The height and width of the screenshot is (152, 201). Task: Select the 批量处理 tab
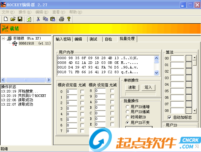[x=127, y=39]
